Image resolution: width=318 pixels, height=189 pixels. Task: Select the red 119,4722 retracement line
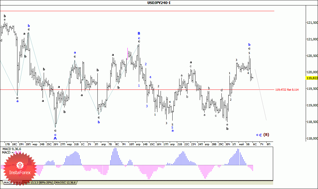point(137,89)
